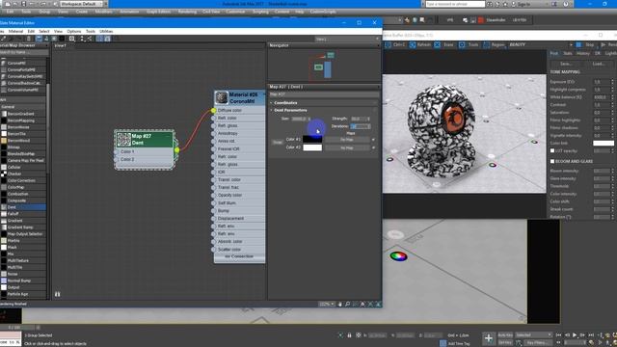Click the large plus icon near time controls
Image resolution: width=617 pixels, height=347 pixels.
[x=489, y=338]
